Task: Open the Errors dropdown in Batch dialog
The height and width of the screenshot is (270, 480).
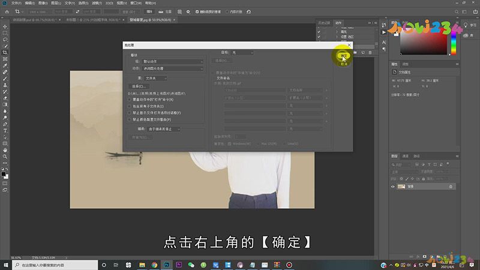Action: tap(163, 129)
